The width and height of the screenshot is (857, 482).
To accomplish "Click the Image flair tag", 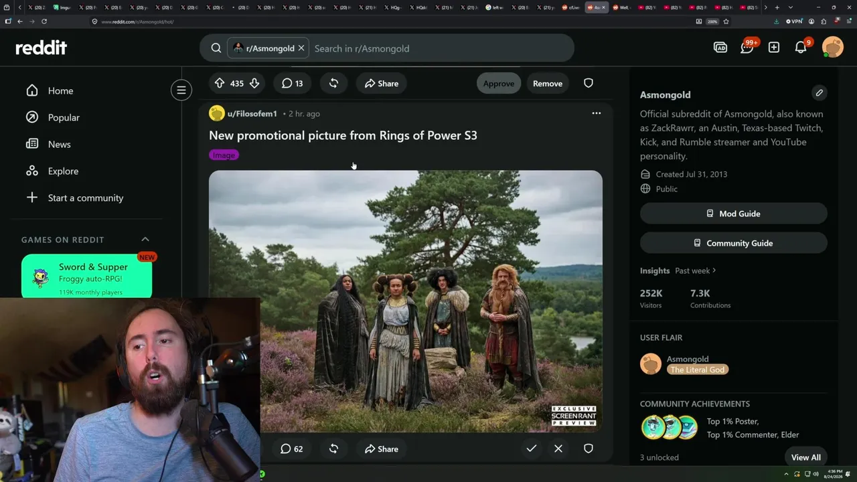I will [224, 155].
